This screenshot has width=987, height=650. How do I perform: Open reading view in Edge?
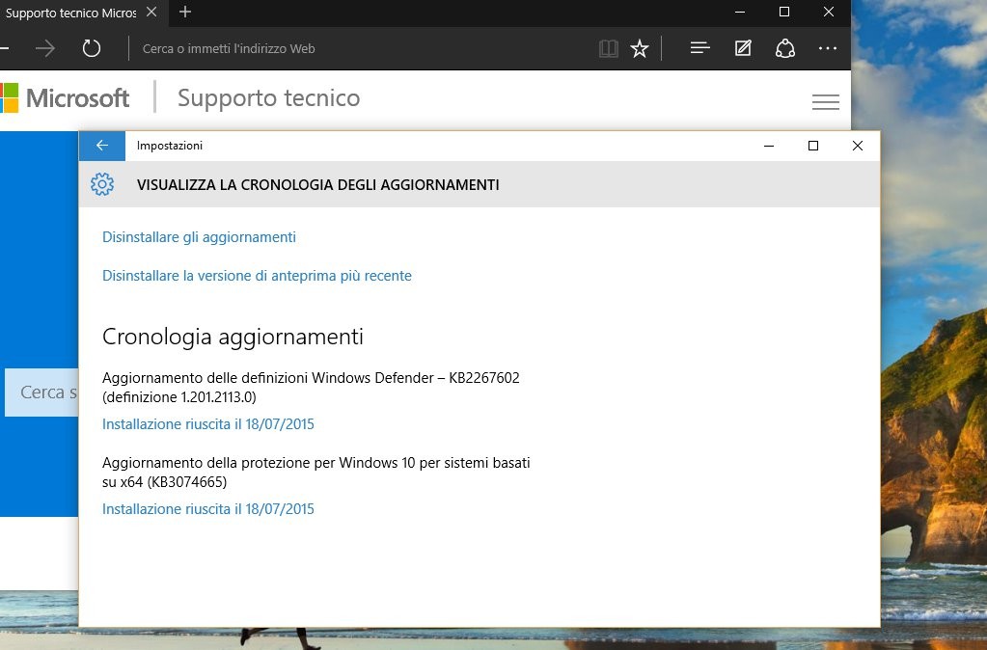[x=608, y=48]
